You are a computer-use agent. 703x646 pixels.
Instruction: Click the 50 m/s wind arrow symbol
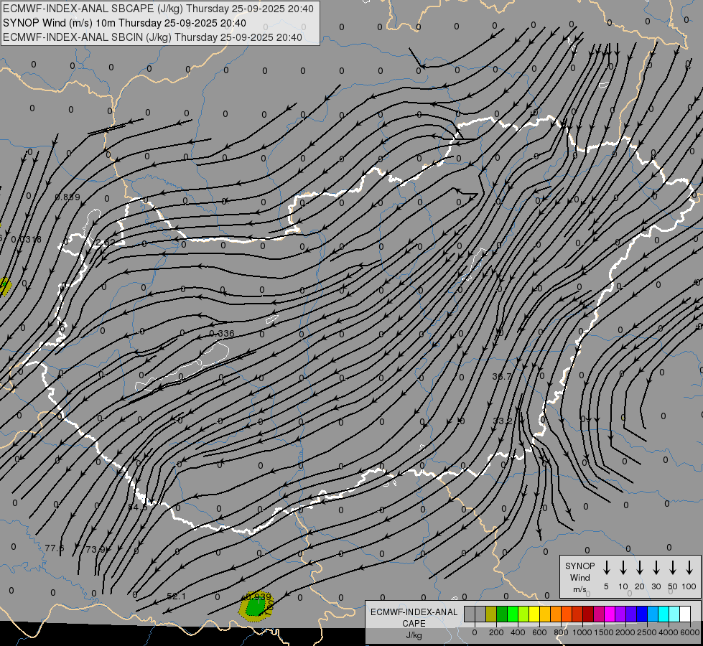pyautogui.click(x=673, y=568)
